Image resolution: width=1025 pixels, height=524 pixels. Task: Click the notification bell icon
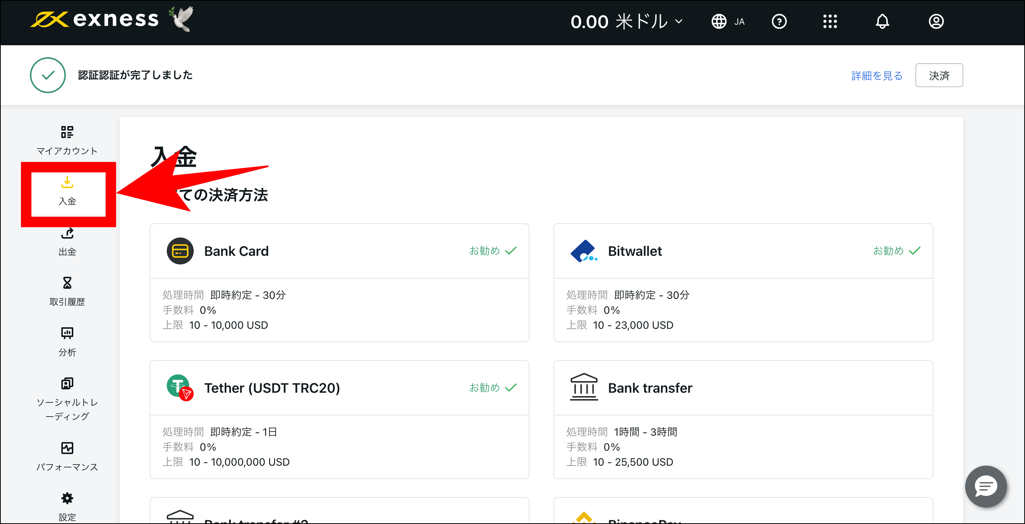coord(882,21)
